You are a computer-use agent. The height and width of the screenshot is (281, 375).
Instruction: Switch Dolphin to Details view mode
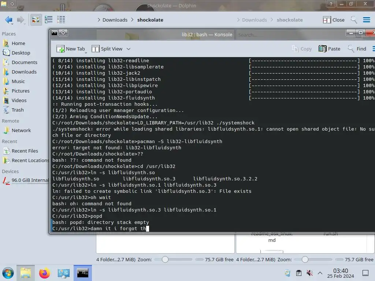pyautogui.click(x=61, y=20)
